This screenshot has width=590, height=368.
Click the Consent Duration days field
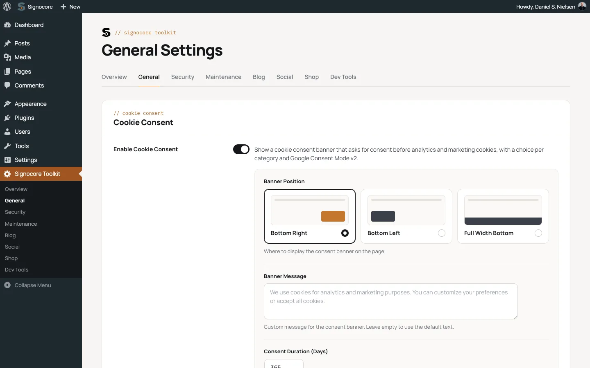(x=284, y=364)
